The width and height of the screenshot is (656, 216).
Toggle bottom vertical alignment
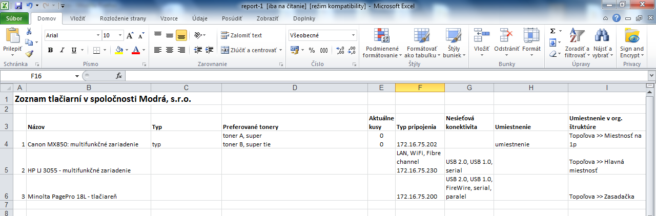181,35
